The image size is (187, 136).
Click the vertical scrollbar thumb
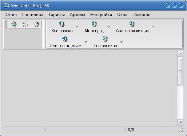180,71
